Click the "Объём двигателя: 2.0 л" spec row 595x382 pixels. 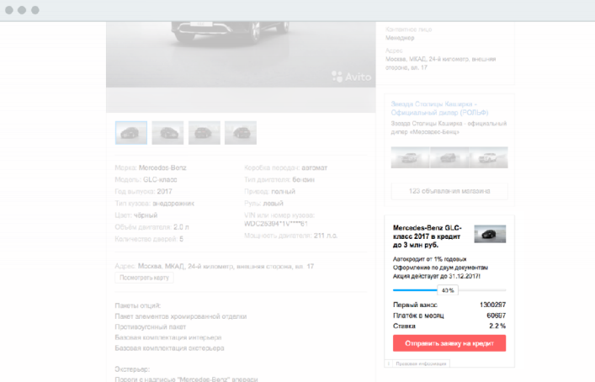[x=151, y=227]
